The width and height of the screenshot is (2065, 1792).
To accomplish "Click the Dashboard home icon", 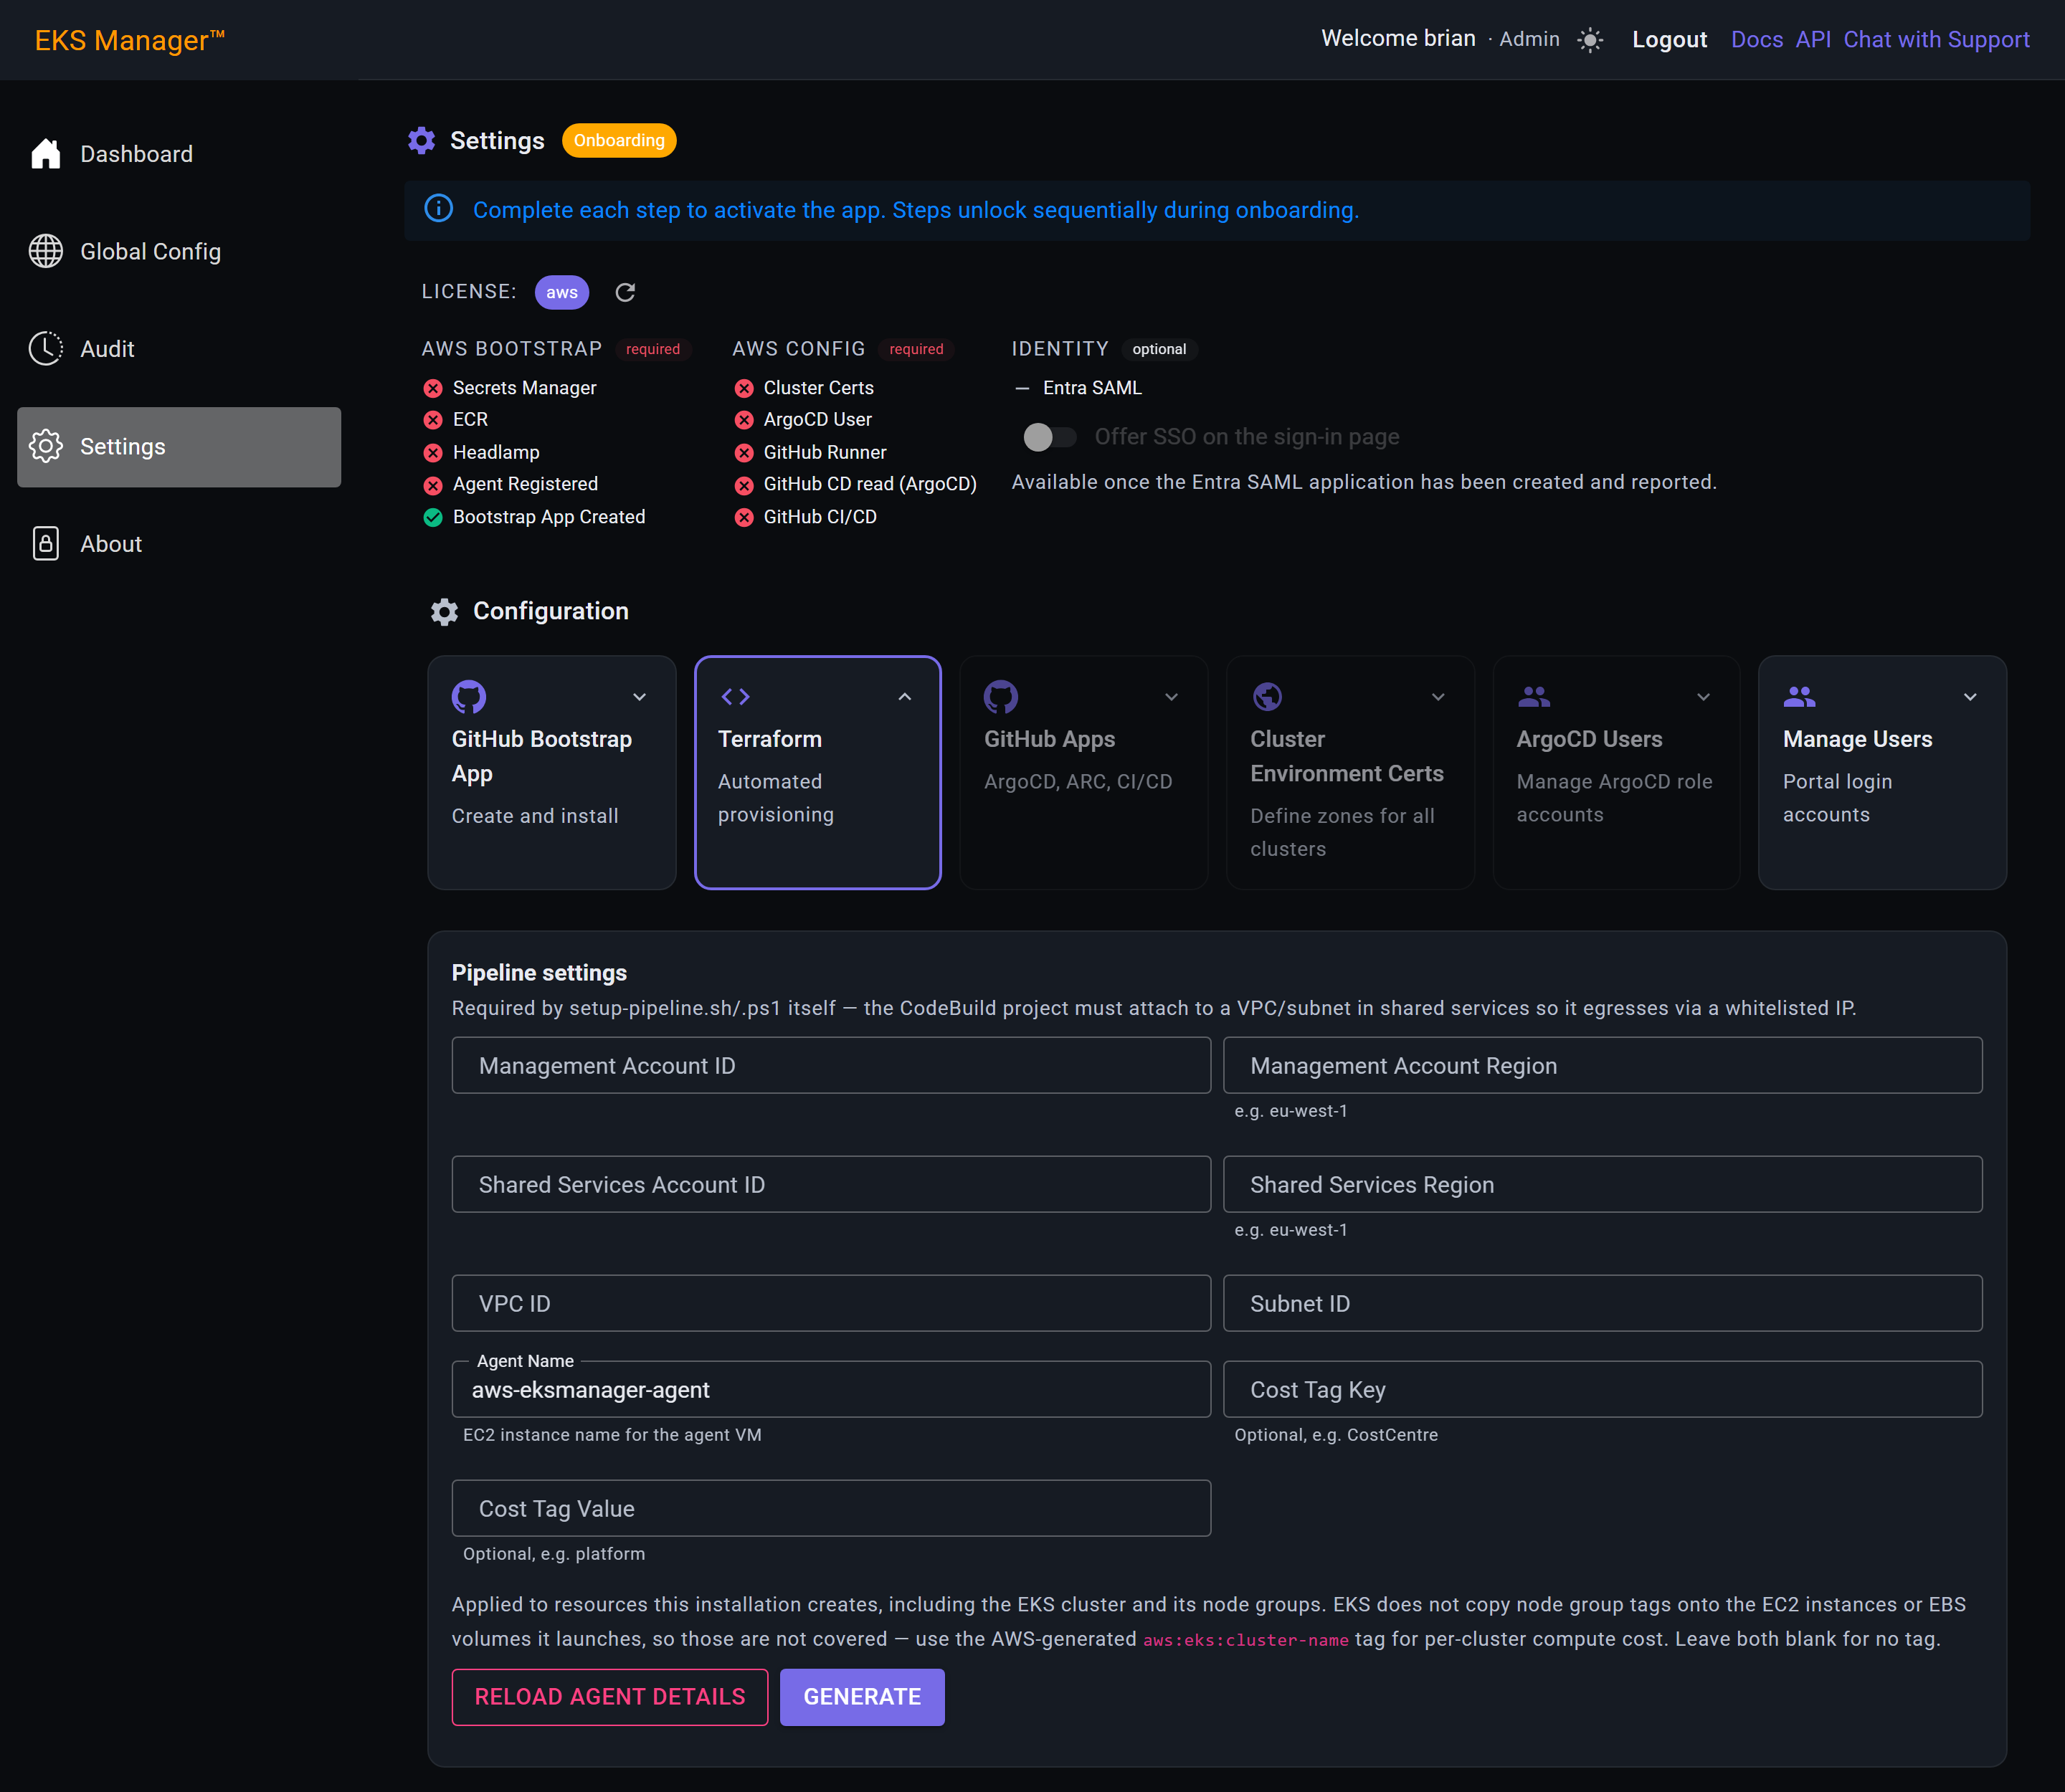I will click(45, 153).
